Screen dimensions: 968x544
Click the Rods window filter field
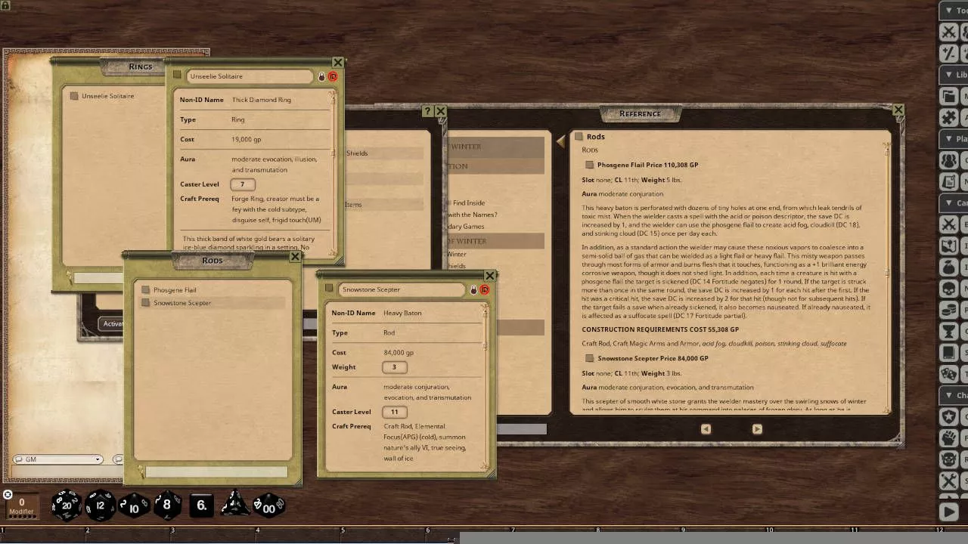(216, 472)
